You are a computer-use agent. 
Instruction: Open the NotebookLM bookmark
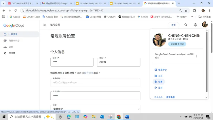126,17
